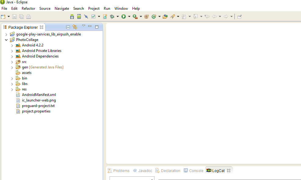Open the Run button dropdown arrow

[129, 17]
